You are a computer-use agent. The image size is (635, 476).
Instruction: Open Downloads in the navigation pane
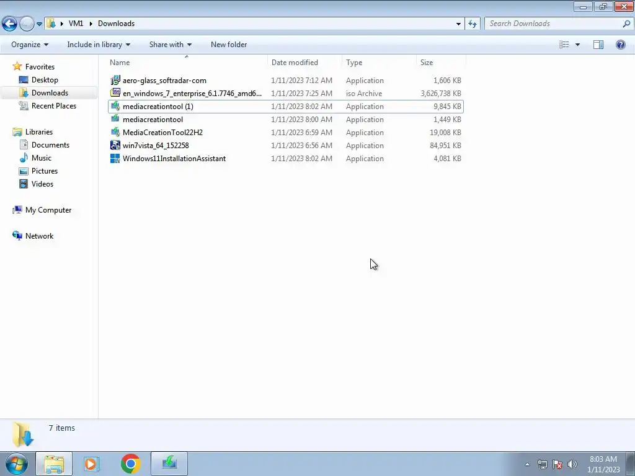[x=50, y=93]
